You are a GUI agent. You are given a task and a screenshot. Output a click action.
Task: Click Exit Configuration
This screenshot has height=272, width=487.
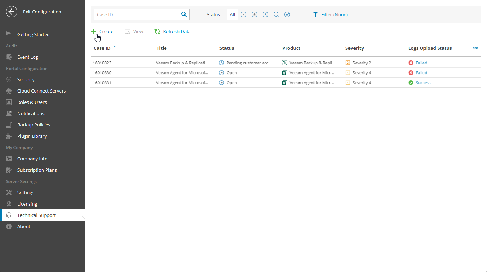[x=42, y=12]
